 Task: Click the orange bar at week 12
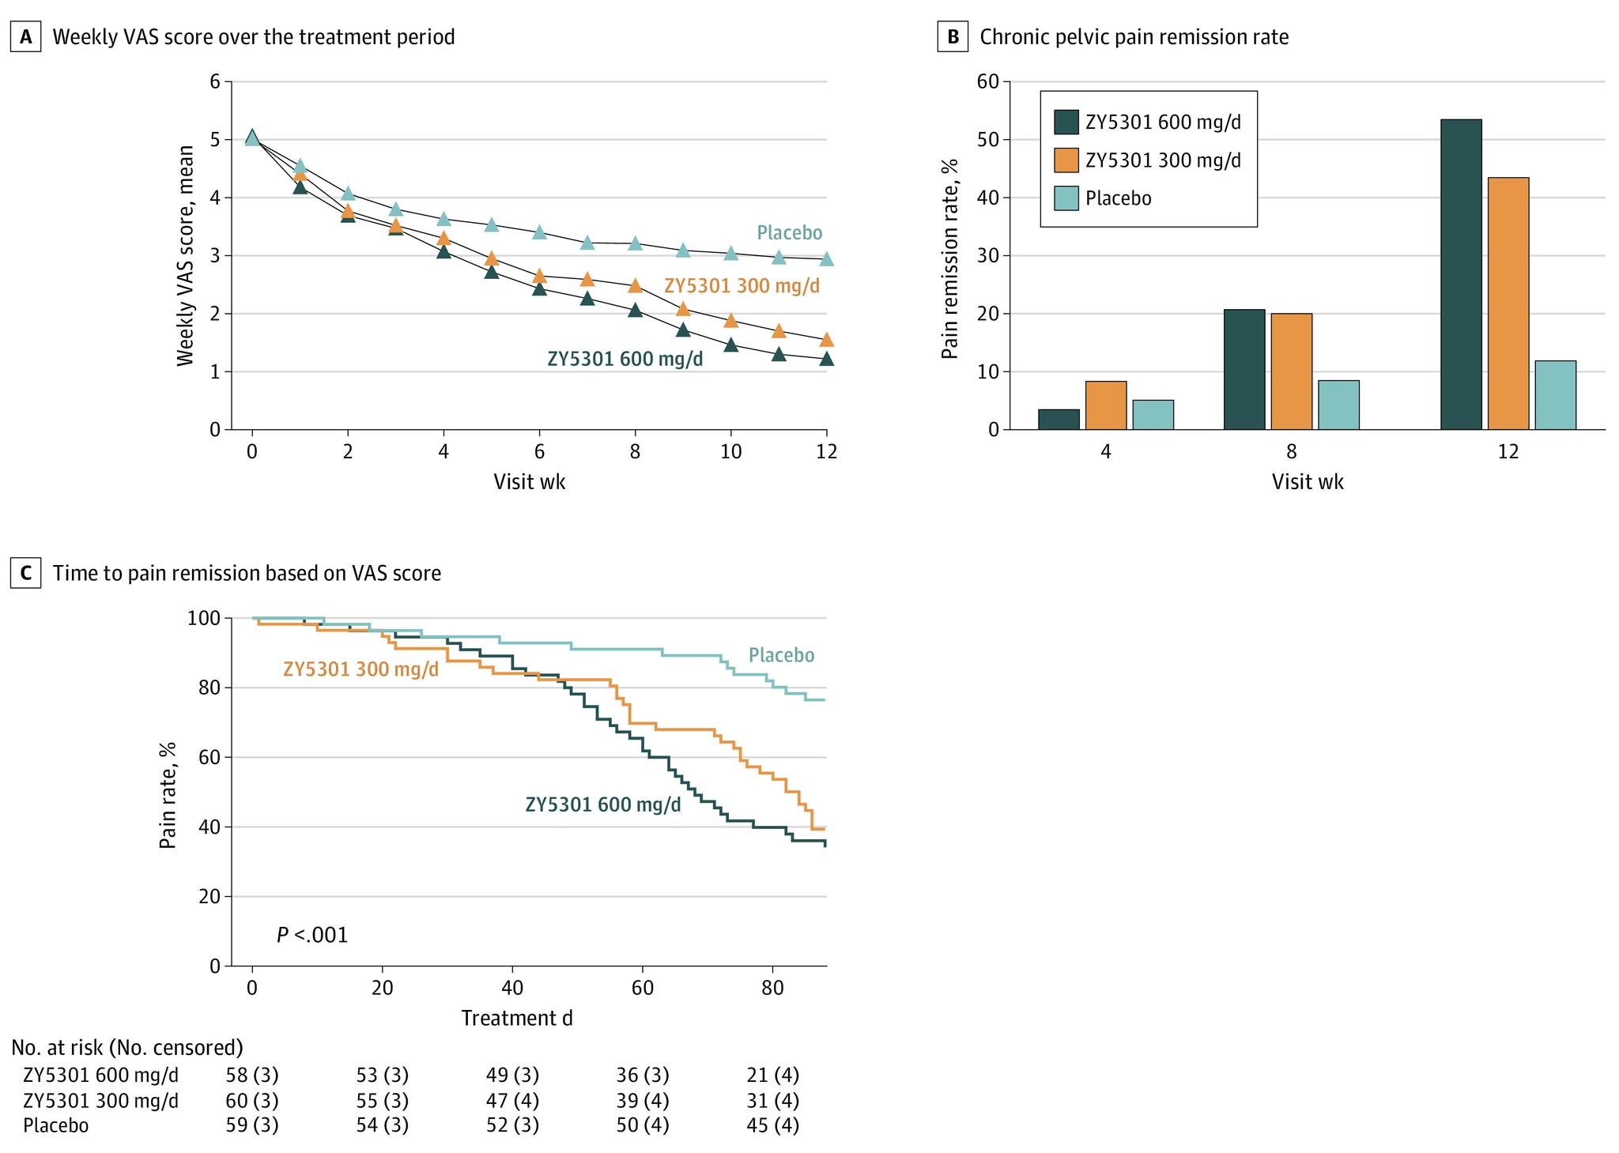(1508, 303)
